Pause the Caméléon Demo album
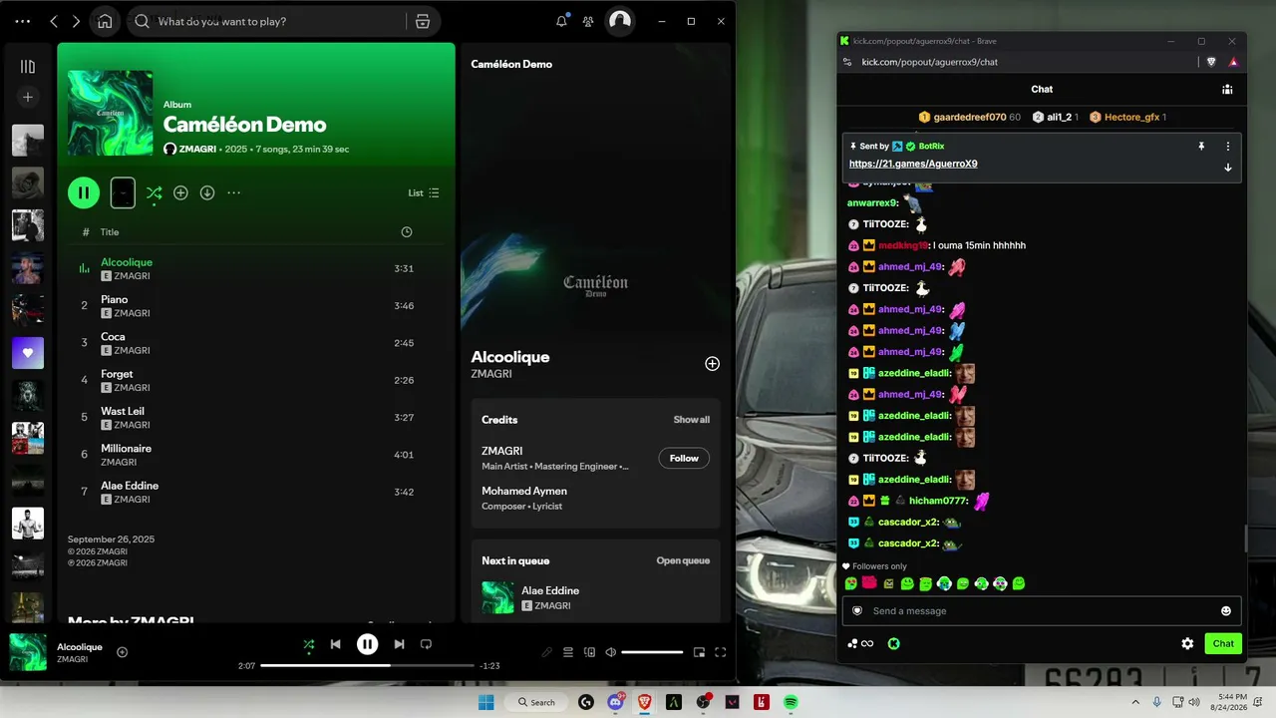This screenshot has height=718, width=1276. tap(84, 192)
